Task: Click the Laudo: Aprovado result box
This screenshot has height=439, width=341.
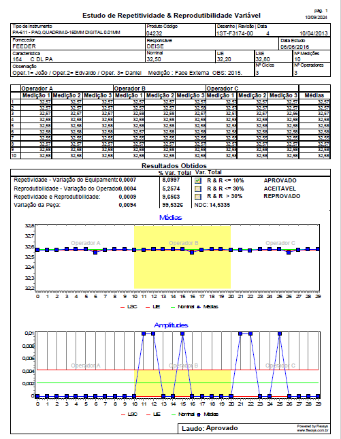Action: (x=210, y=428)
